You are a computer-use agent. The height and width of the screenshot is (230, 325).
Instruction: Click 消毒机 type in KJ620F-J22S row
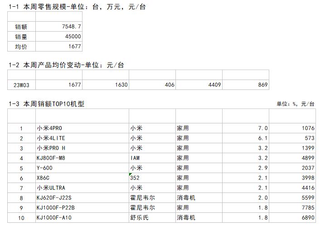click(199, 197)
